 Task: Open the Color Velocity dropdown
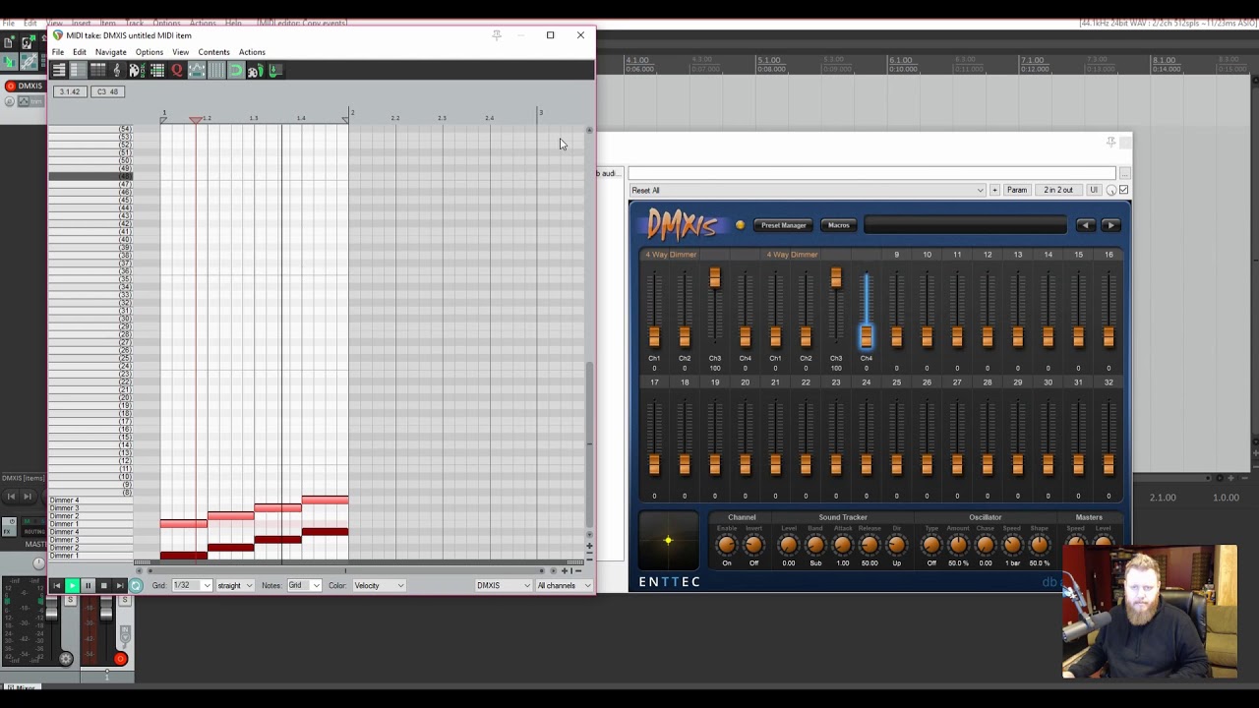click(x=379, y=585)
